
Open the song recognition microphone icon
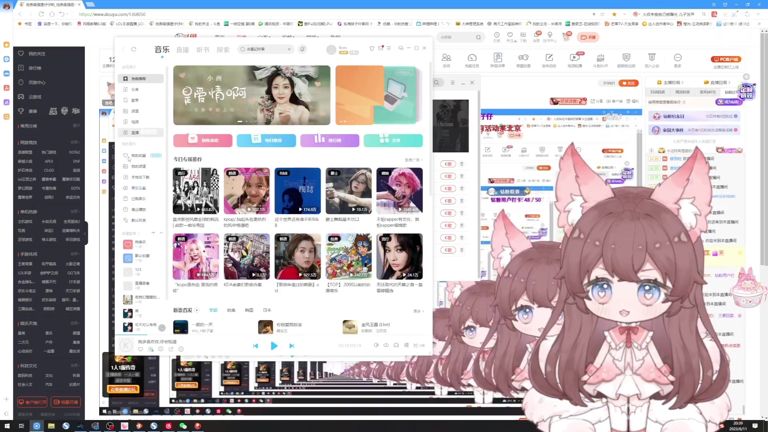303,49
